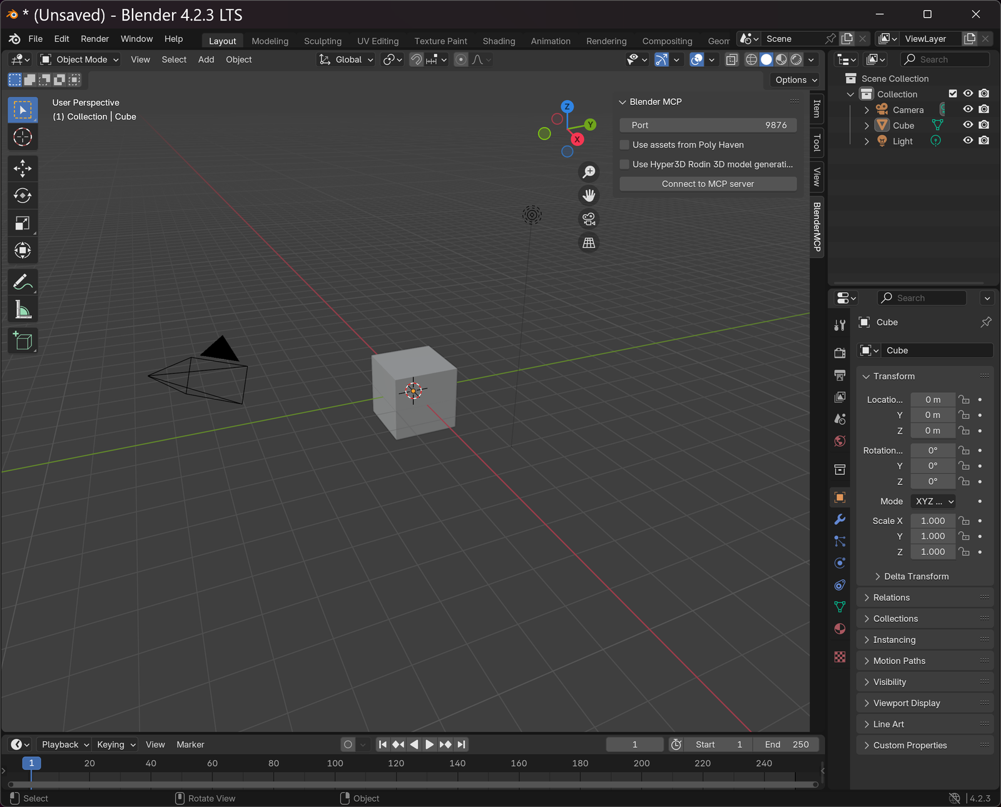This screenshot has width=1001, height=807.
Task: Toggle snapping magnet in header
Action: [416, 59]
